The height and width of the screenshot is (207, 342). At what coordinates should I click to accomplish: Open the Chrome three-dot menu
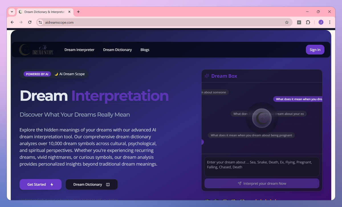point(330,22)
